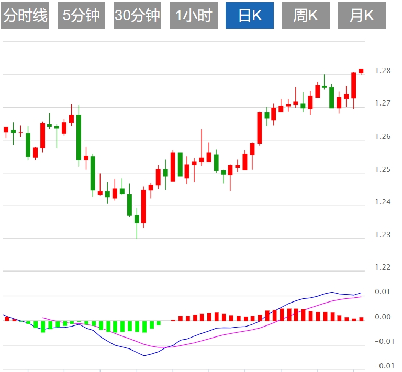Screen dimensions: 402x372
Task: Click the 1.24 price axis label
Action: (383, 202)
